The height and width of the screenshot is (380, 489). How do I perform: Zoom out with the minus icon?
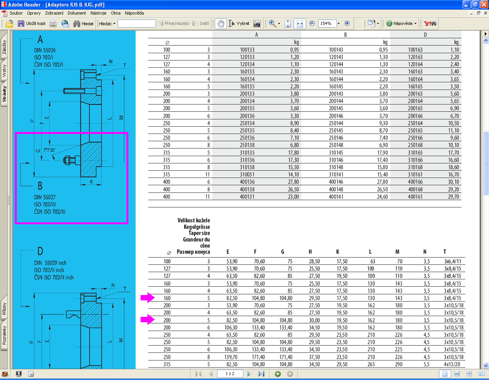pyautogui.click(x=312, y=23)
